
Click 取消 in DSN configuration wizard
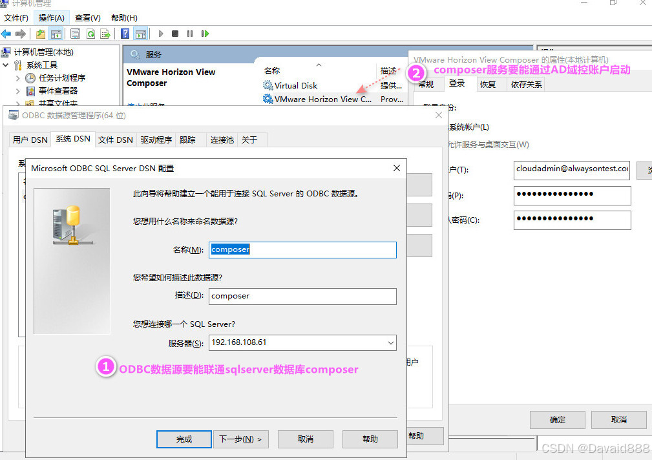point(306,439)
